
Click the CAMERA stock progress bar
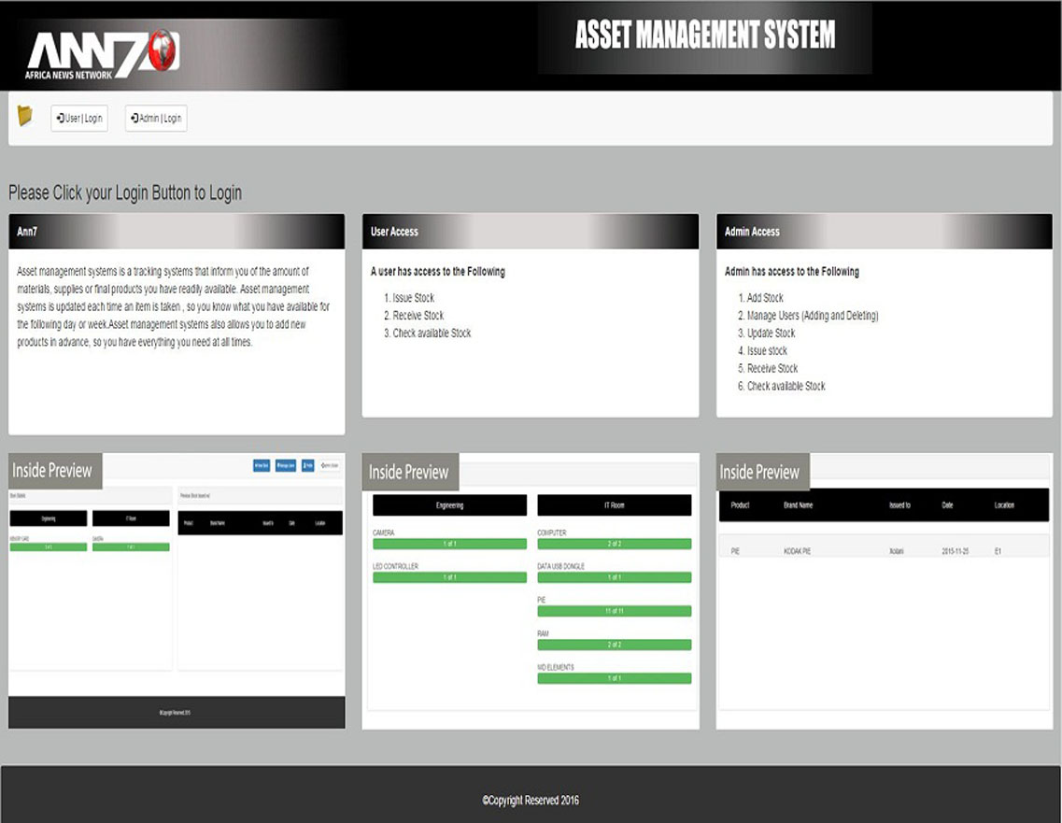(449, 543)
